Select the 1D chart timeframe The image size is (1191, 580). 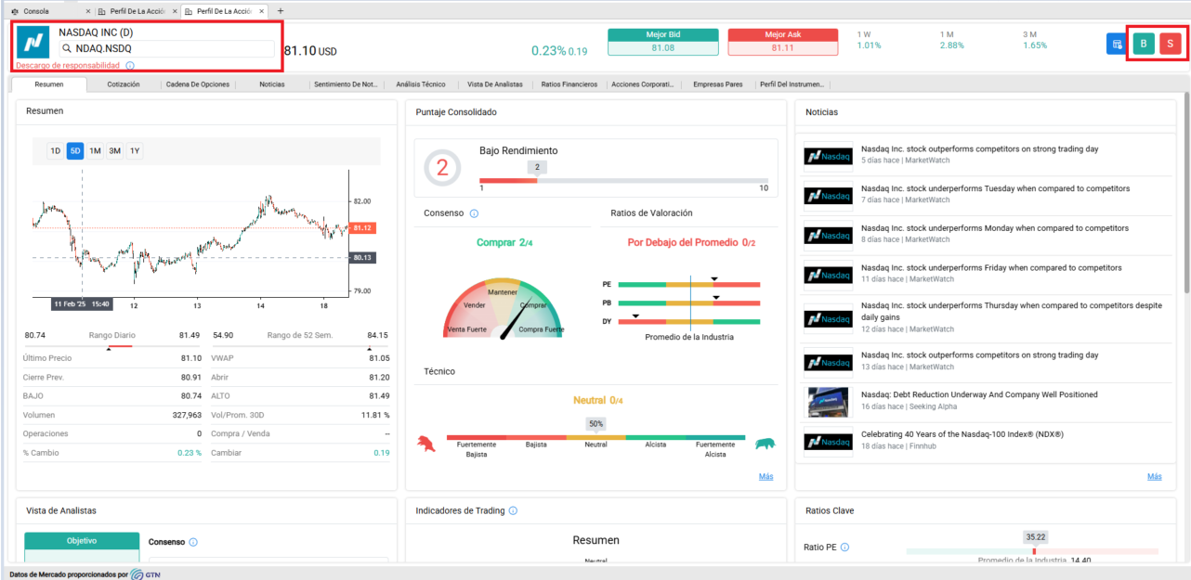tap(56, 150)
